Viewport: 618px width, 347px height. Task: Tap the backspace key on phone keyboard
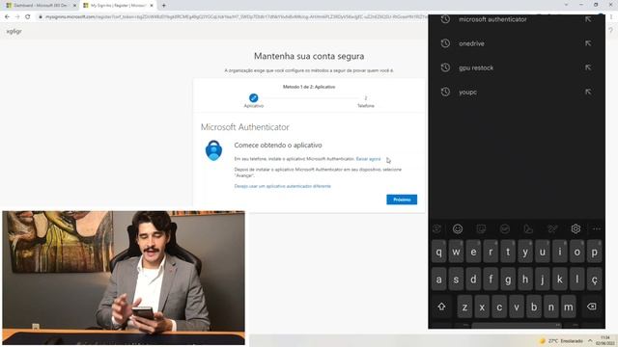pyautogui.click(x=591, y=307)
